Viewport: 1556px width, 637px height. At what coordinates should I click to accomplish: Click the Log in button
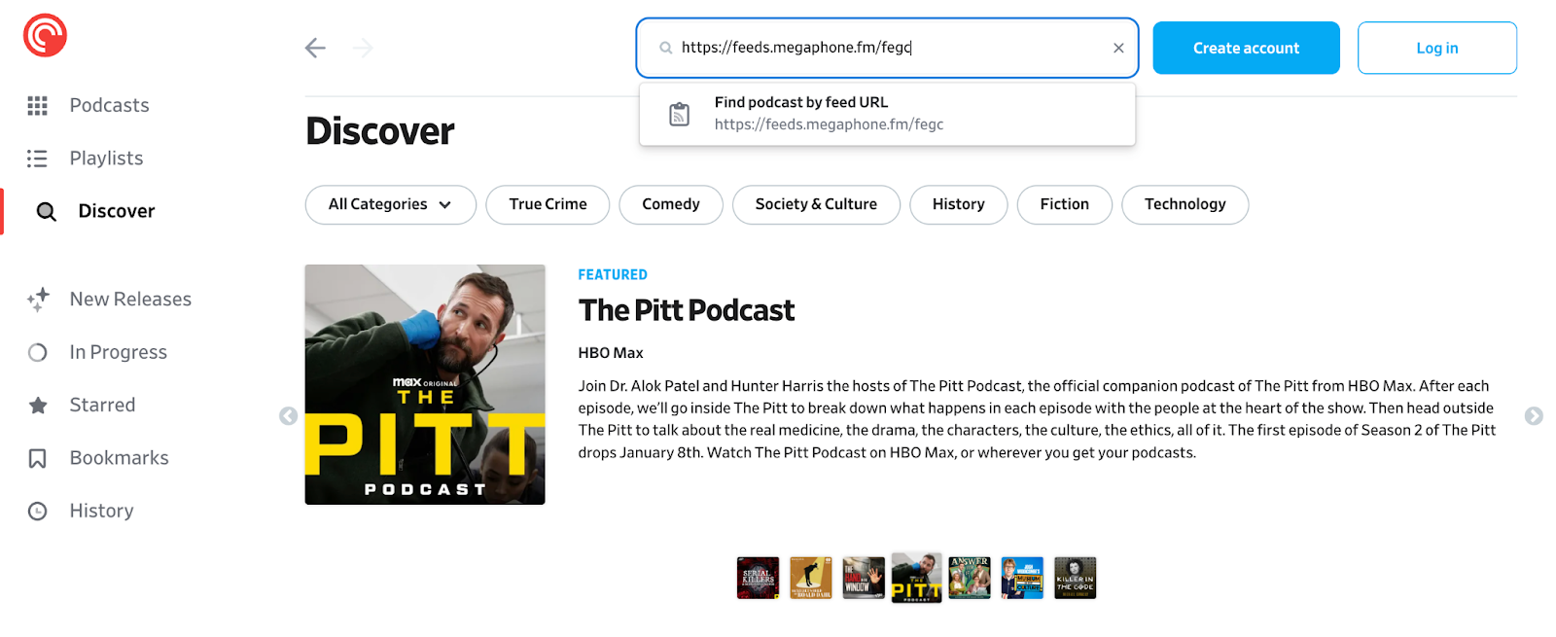(1437, 48)
